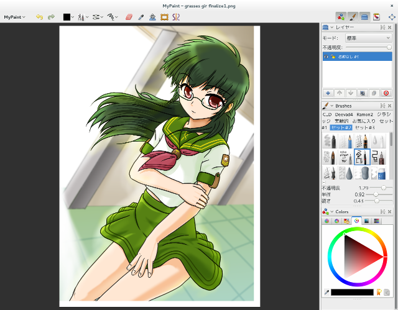Choose the dark red marker brush

point(378,157)
